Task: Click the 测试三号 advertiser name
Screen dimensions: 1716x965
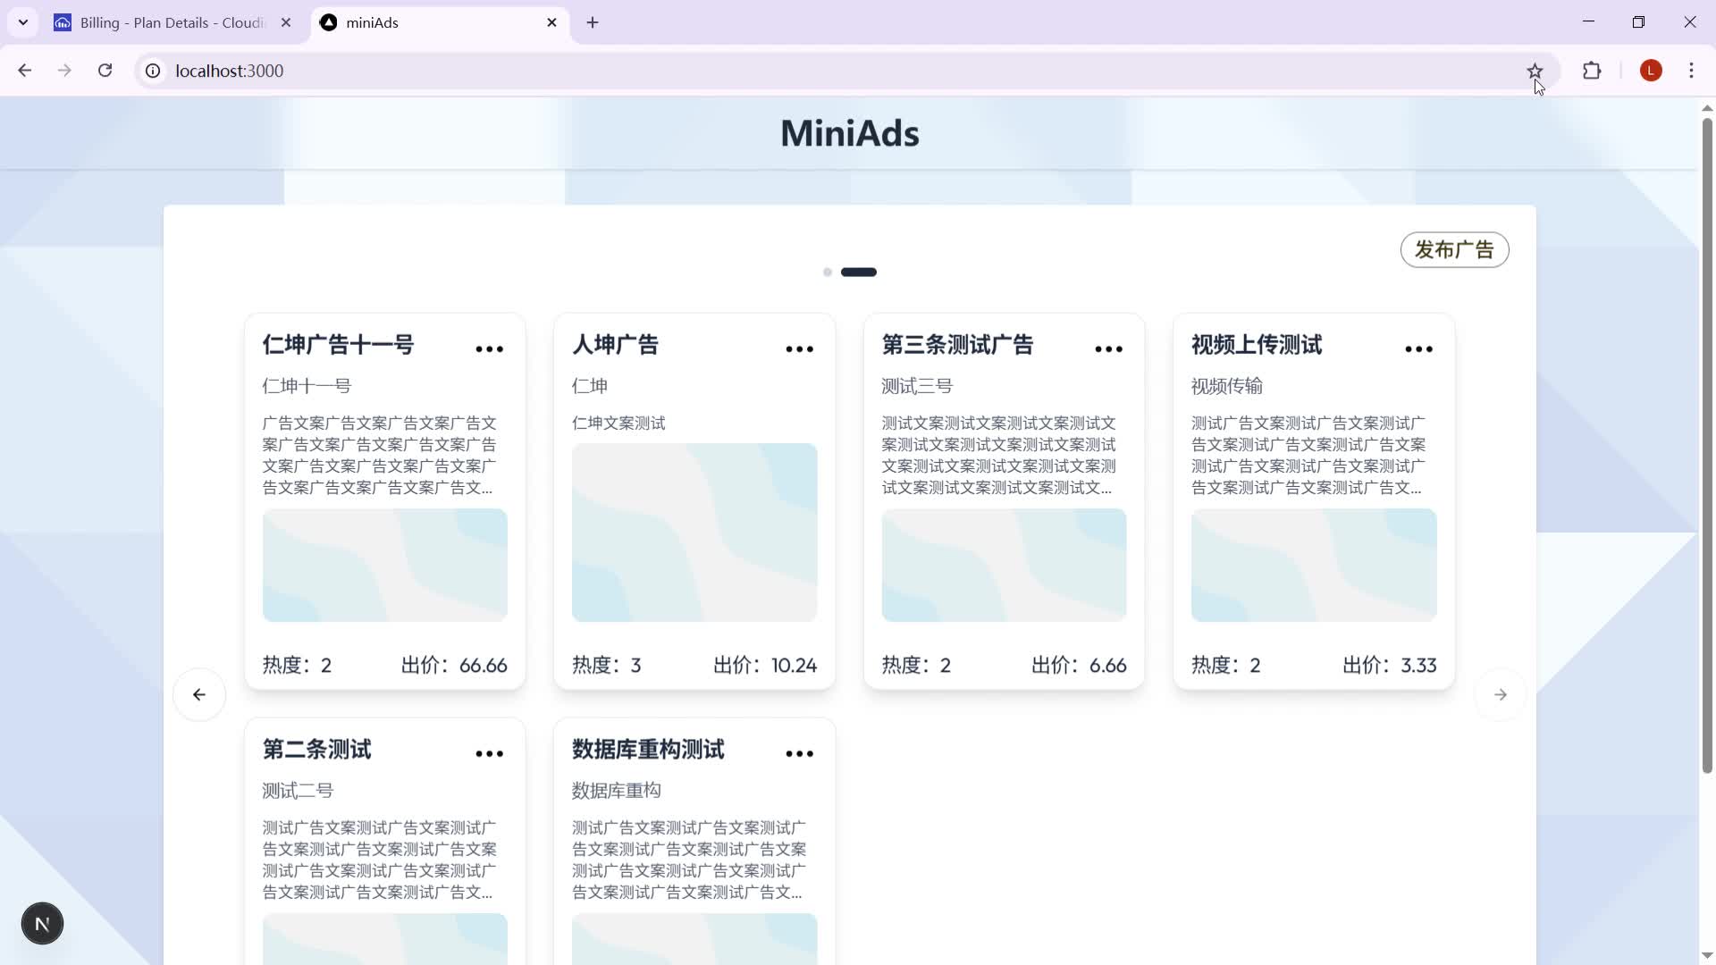Action: tap(917, 386)
